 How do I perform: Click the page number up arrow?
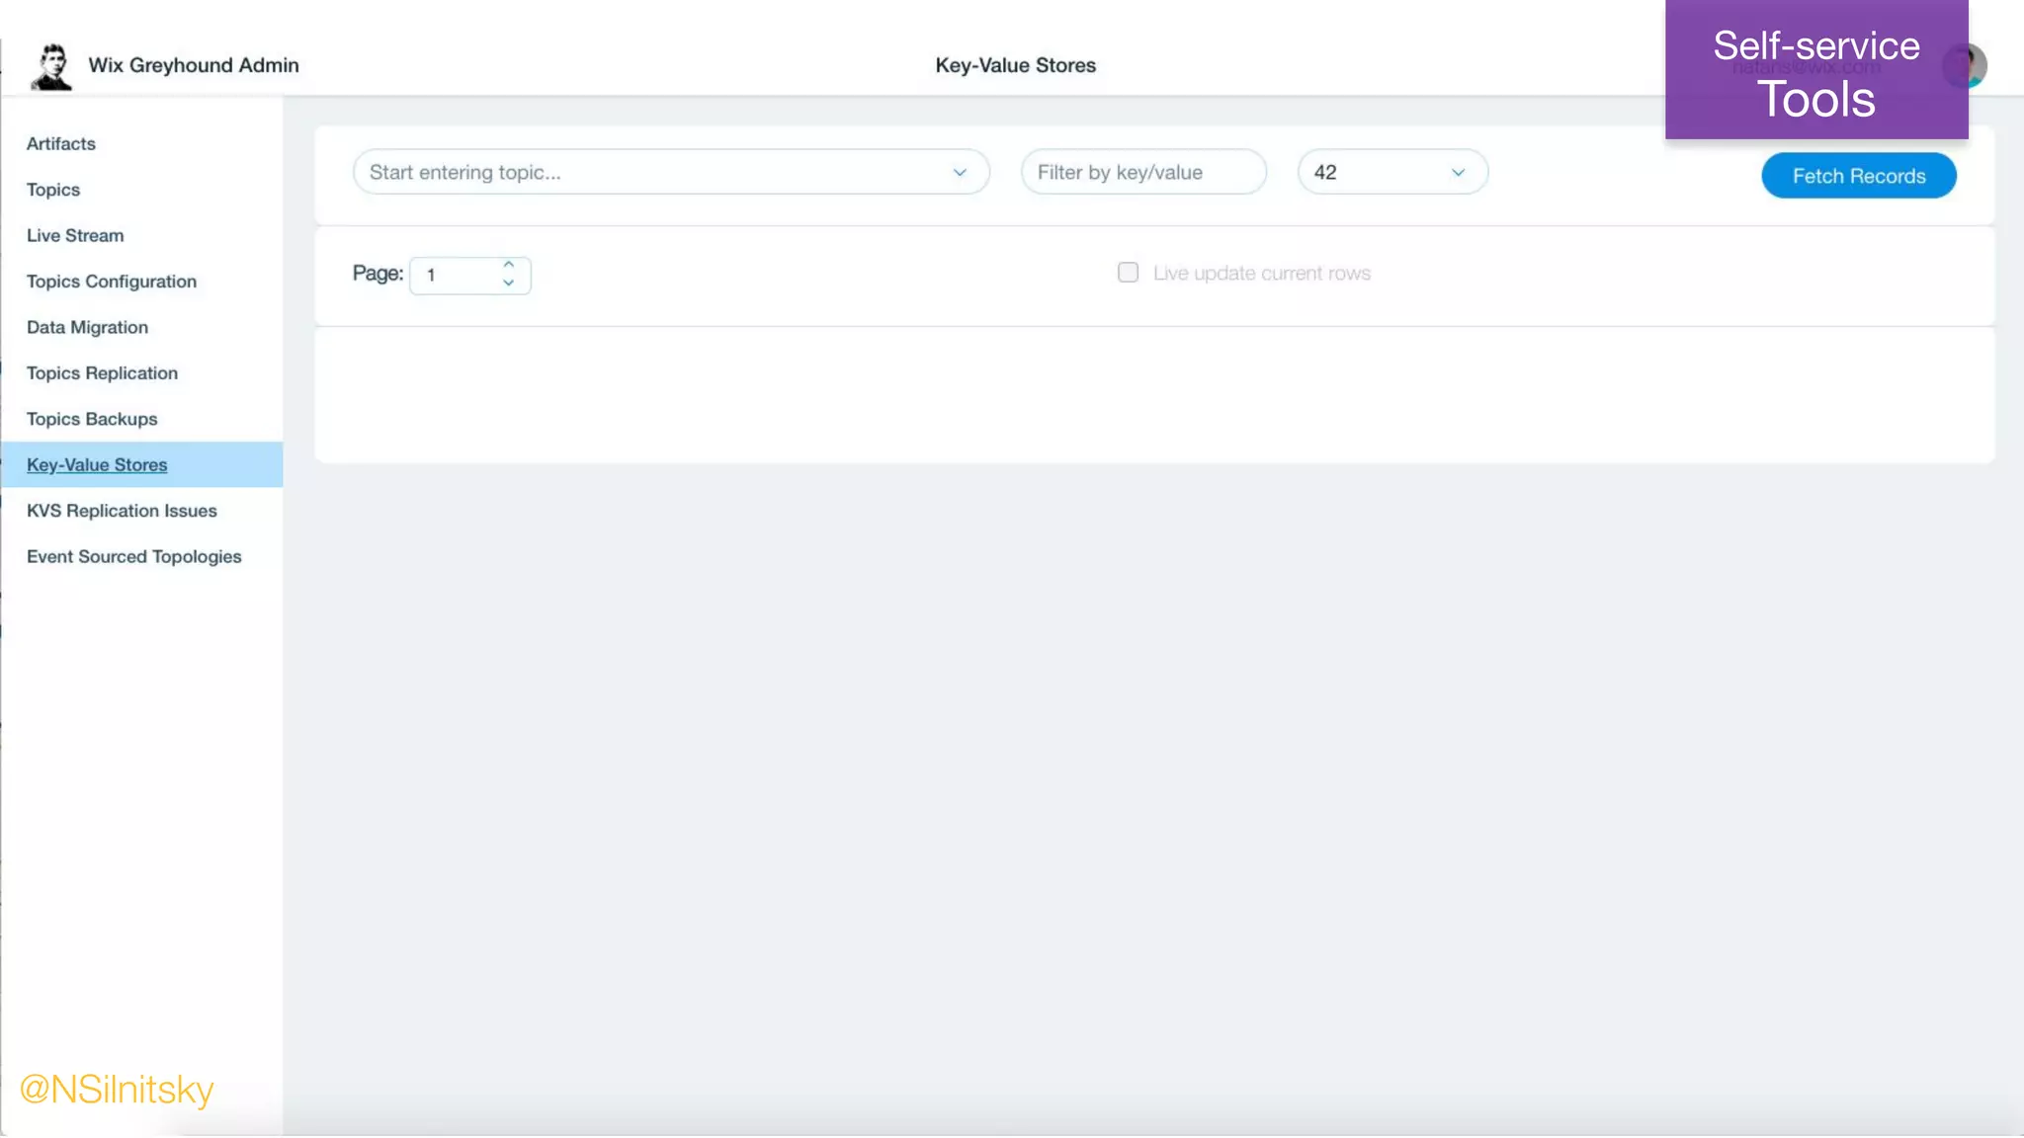pyautogui.click(x=508, y=265)
